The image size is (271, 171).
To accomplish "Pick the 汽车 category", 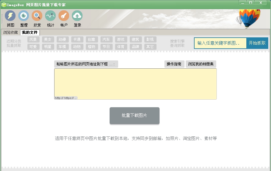I will point(106,39).
